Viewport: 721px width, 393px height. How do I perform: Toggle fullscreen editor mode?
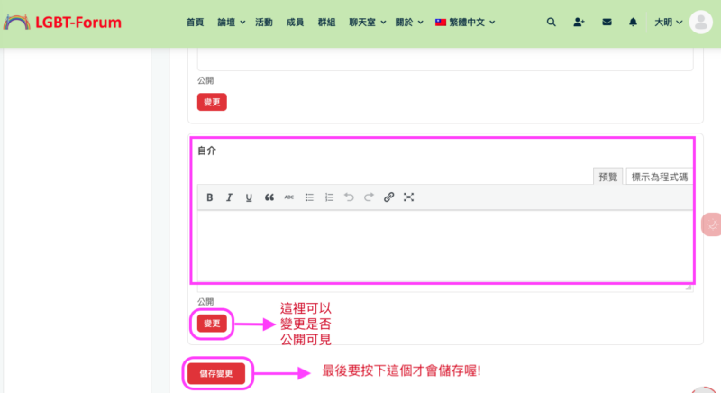tap(408, 197)
